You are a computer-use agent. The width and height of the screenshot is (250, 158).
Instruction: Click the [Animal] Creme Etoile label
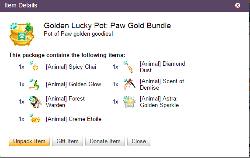point(74,119)
